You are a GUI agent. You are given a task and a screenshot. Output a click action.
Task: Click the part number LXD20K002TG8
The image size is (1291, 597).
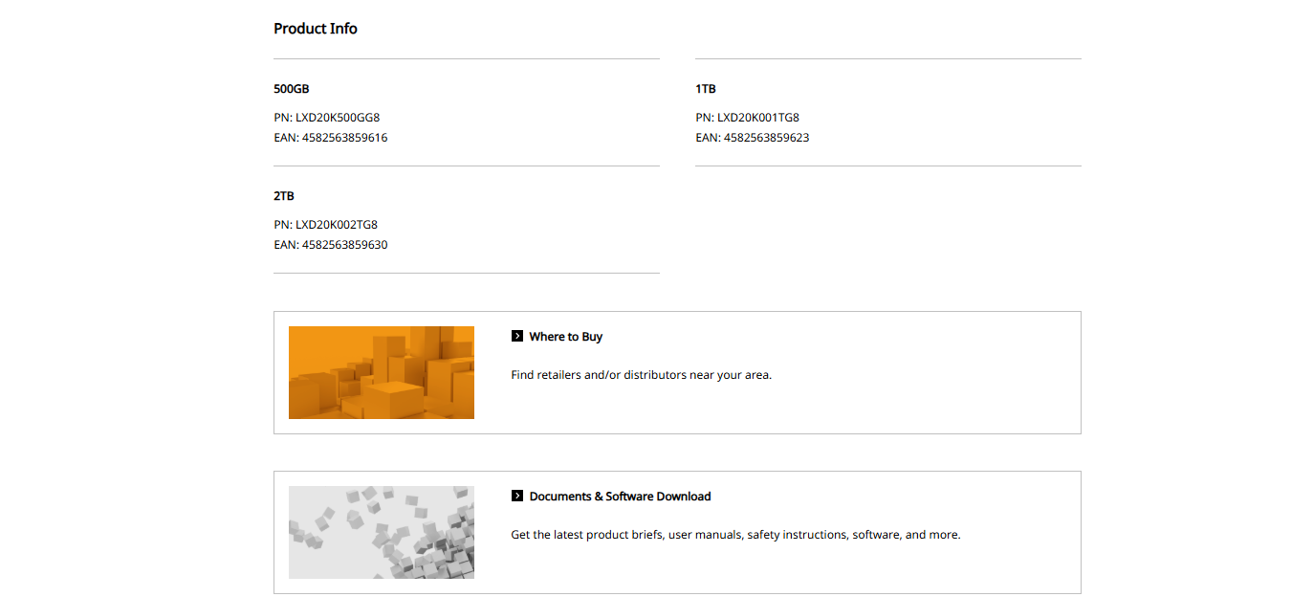337,225
